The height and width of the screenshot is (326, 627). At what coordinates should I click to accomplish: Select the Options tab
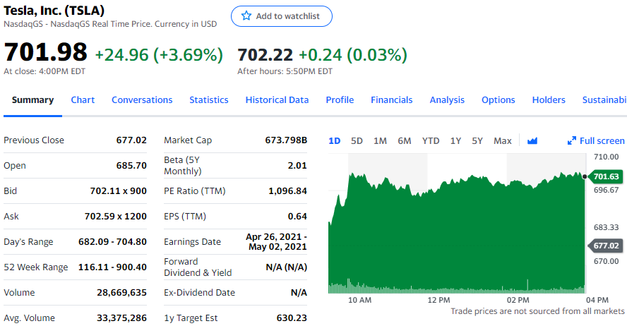[x=498, y=100]
